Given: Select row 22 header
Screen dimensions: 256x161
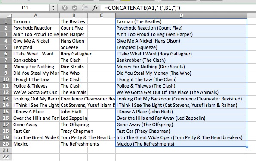Looking at the screenshot, I should coord(6,157).
